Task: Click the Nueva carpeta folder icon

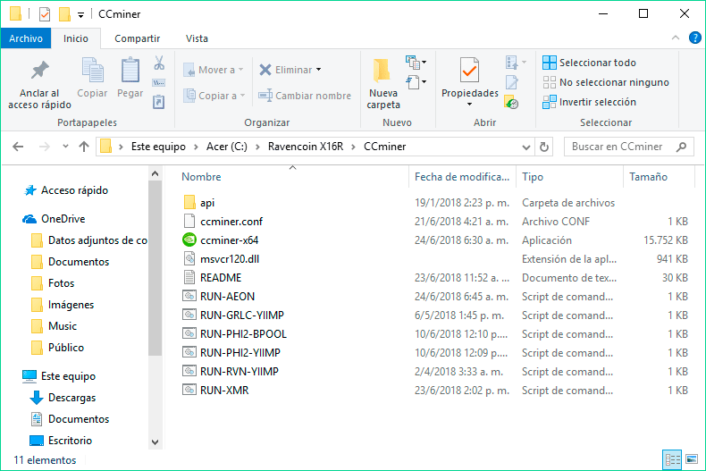Action: click(x=382, y=71)
